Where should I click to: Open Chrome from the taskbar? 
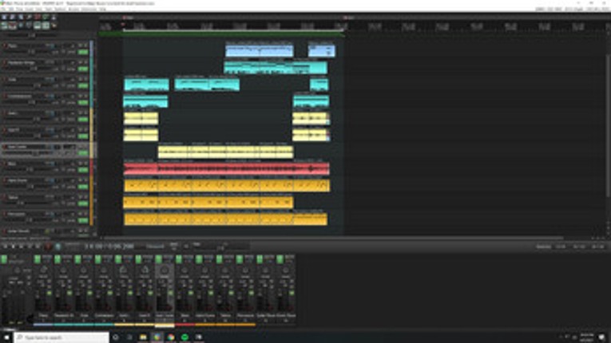171,337
